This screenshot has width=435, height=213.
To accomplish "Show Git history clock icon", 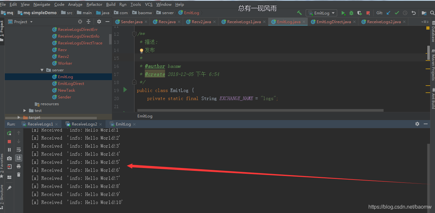I will click(405, 13).
